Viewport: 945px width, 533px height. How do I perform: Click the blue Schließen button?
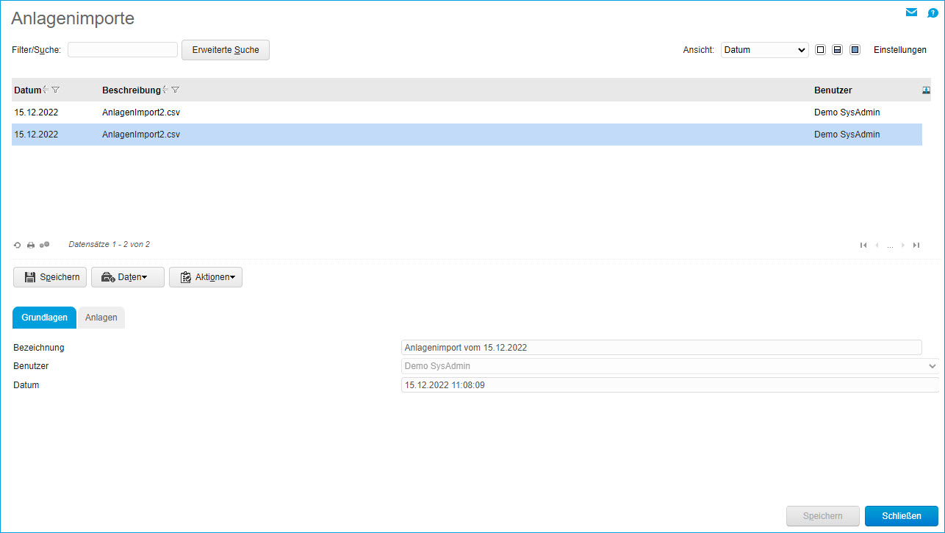(902, 516)
